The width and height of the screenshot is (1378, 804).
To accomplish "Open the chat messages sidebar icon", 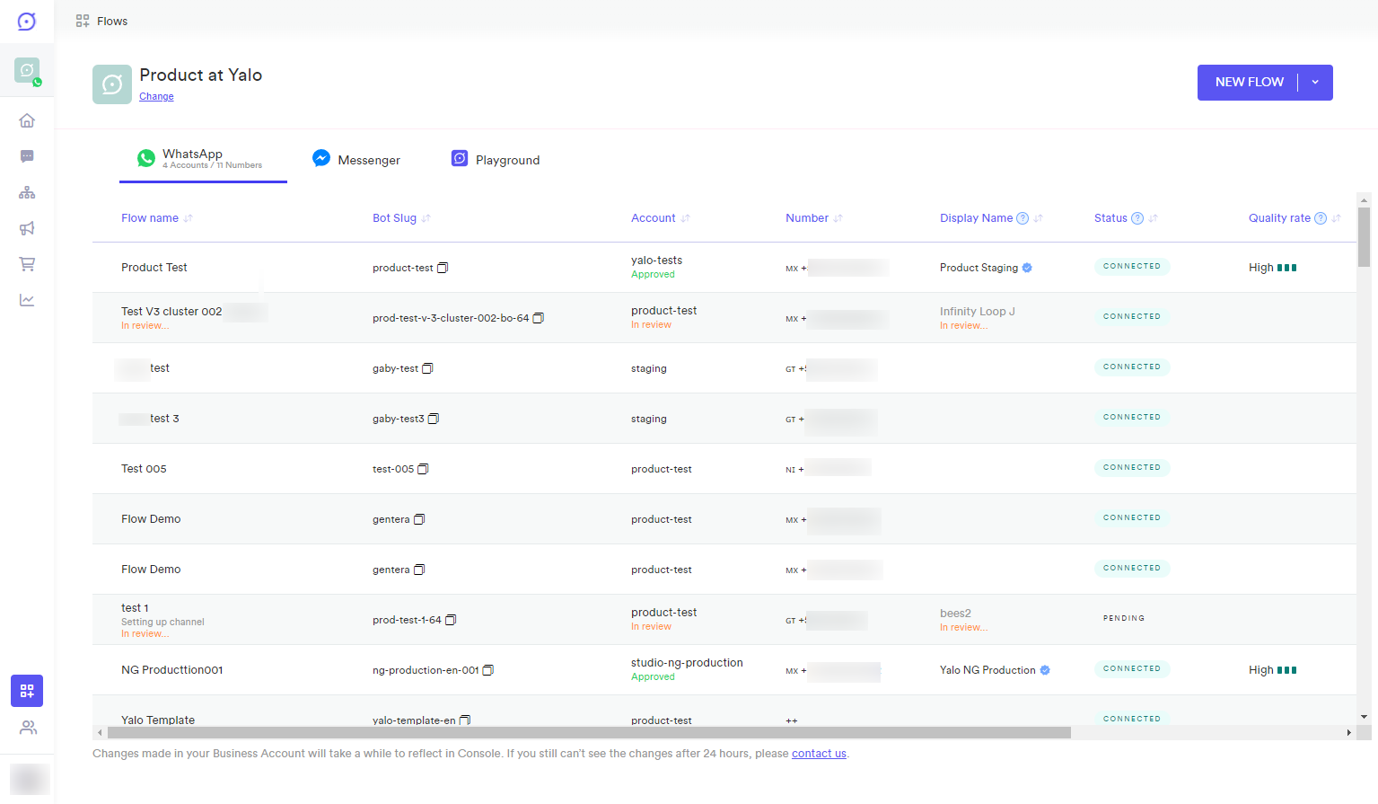I will pyautogui.click(x=27, y=156).
